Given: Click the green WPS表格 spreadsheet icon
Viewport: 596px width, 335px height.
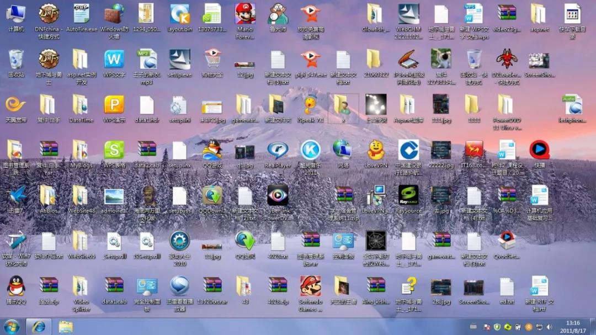Looking at the screenshot, I should 114,150.
